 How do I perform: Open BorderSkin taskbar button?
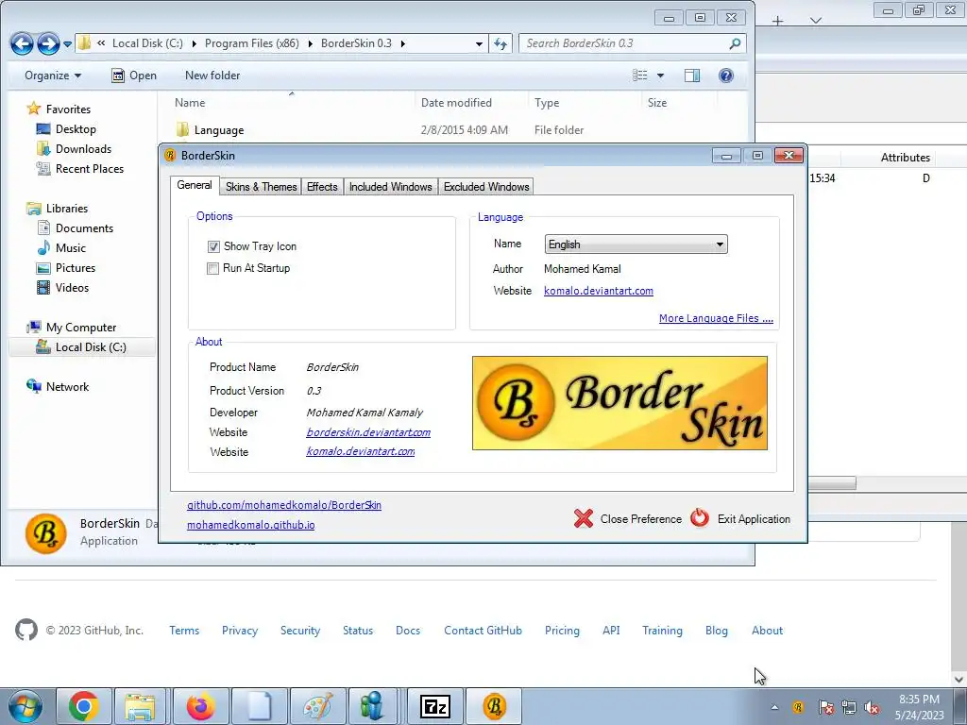[x=494, y=706]
